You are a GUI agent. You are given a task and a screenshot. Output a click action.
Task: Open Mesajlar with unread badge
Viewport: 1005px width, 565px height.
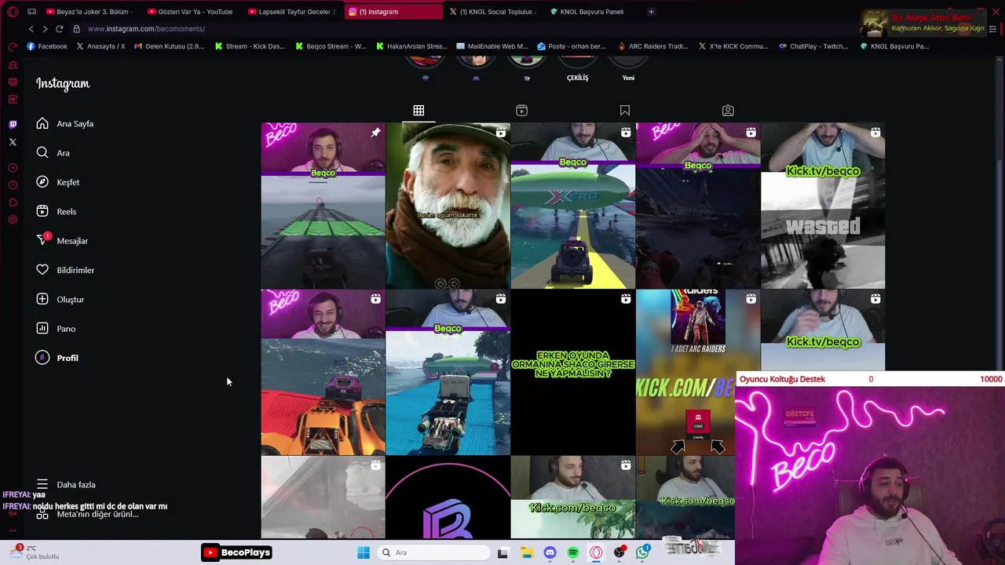(x=62, y=241)
